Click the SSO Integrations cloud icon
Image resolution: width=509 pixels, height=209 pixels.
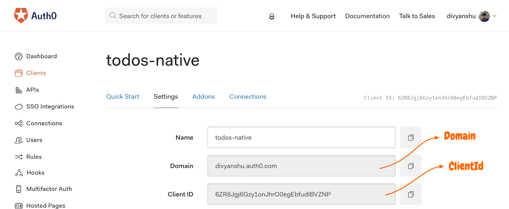[19, 107]
